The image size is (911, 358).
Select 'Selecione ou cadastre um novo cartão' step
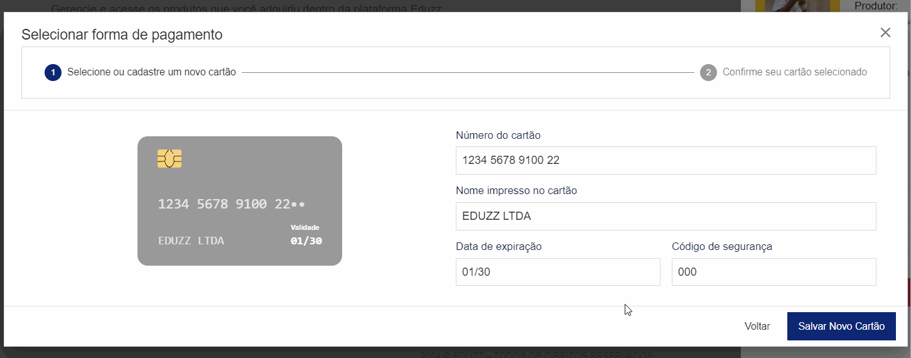151,72
